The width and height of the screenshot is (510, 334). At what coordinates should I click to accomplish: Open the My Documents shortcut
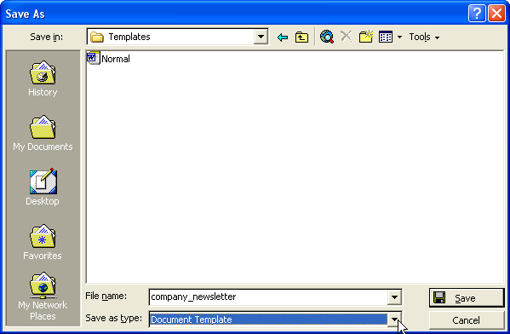43,133
